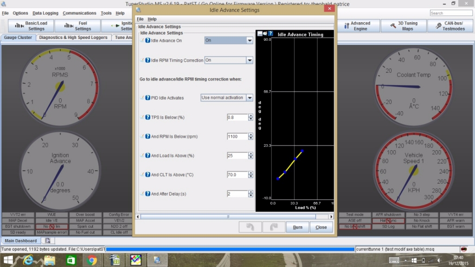
Task: Open Windows Store from the taskbar
Action: tap(71, 260)
